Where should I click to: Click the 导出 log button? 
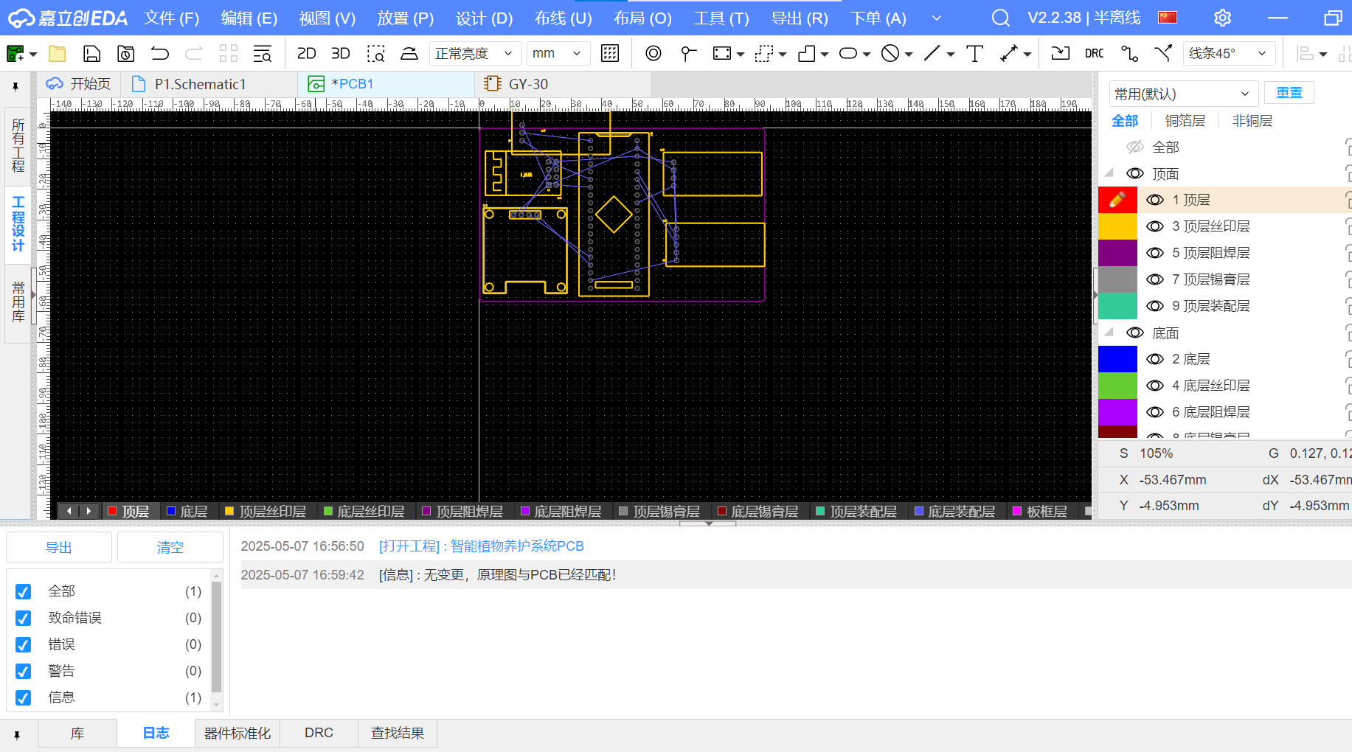point(59,547)
